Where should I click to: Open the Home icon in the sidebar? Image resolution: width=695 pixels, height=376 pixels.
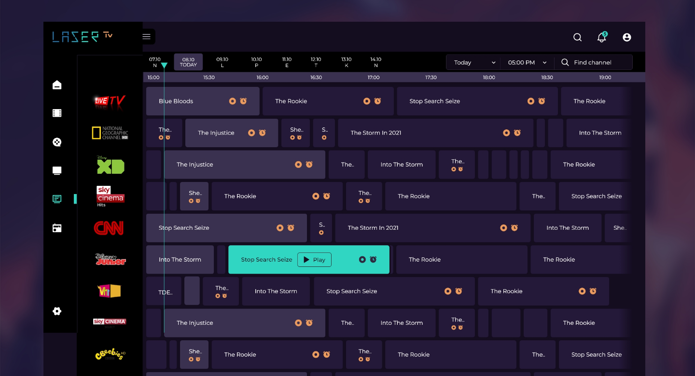tap(57, 85)
